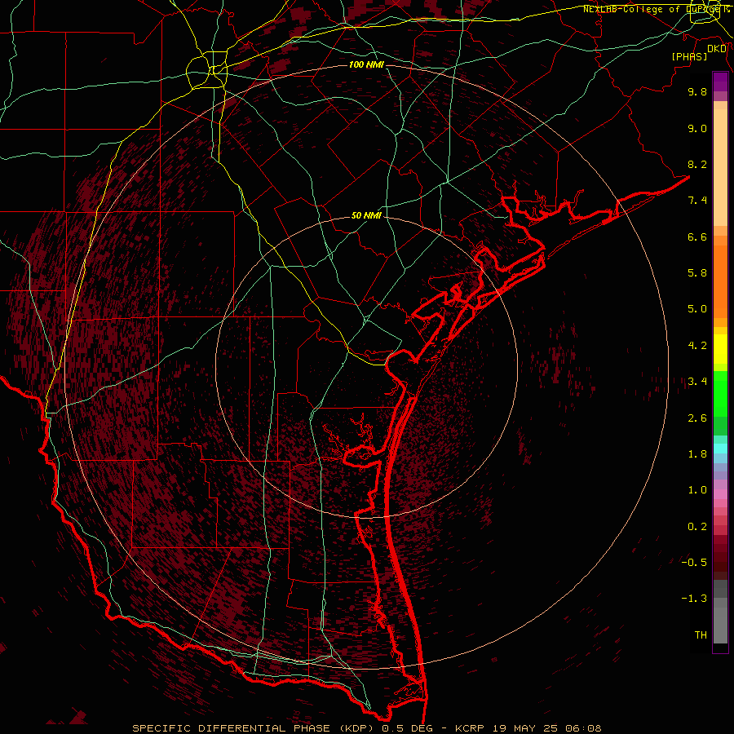Click the -0.5 scale value
Viewport: 734px width, 734px height.
(x=694, y=563)
